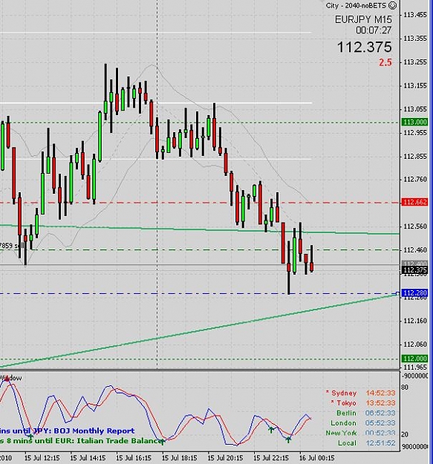Click the '113.455' price scale label
This screenshot has width=433, height=464.
(415, 15)
